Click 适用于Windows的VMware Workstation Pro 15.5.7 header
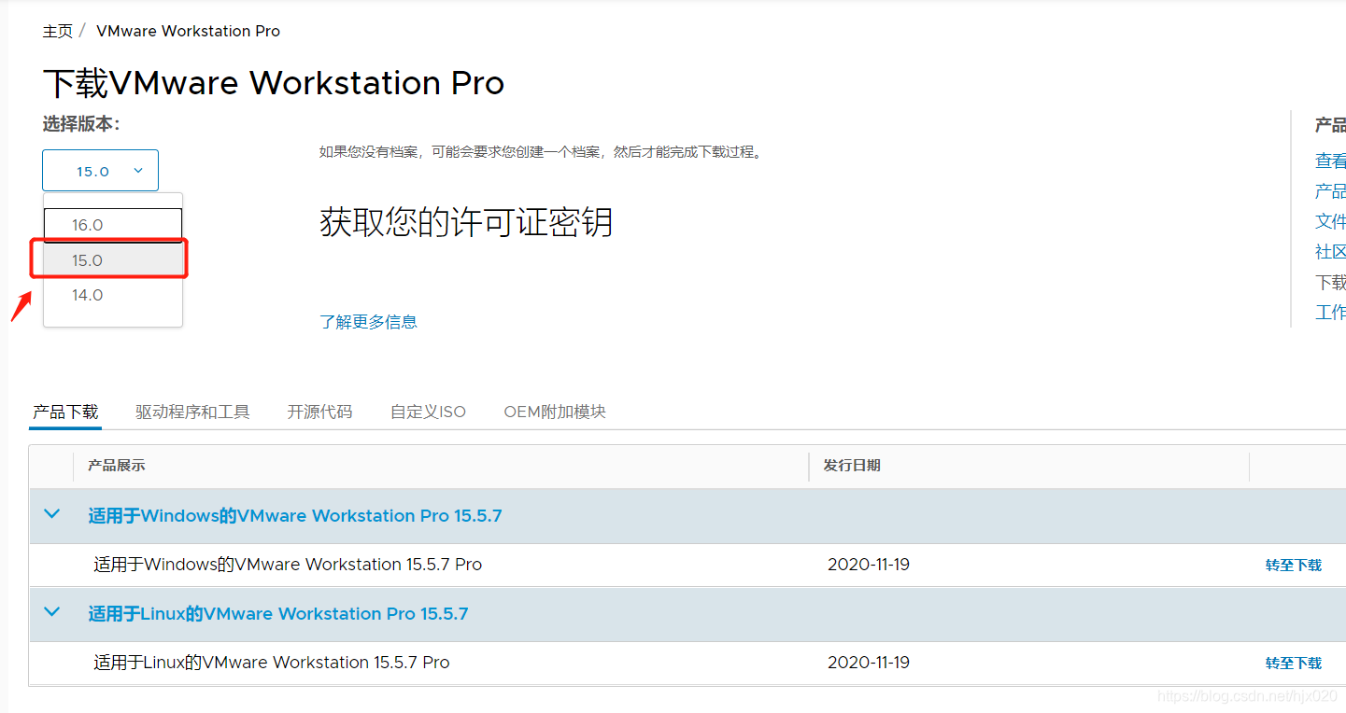The width and height of the screenshot is (1346, 713). click(x=295, y=516)
